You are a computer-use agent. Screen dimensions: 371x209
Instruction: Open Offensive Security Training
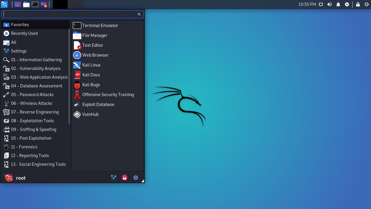[108, 94]
